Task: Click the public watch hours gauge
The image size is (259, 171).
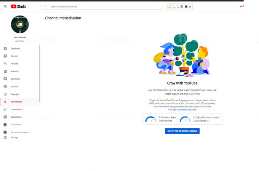Action: point(185,119)
